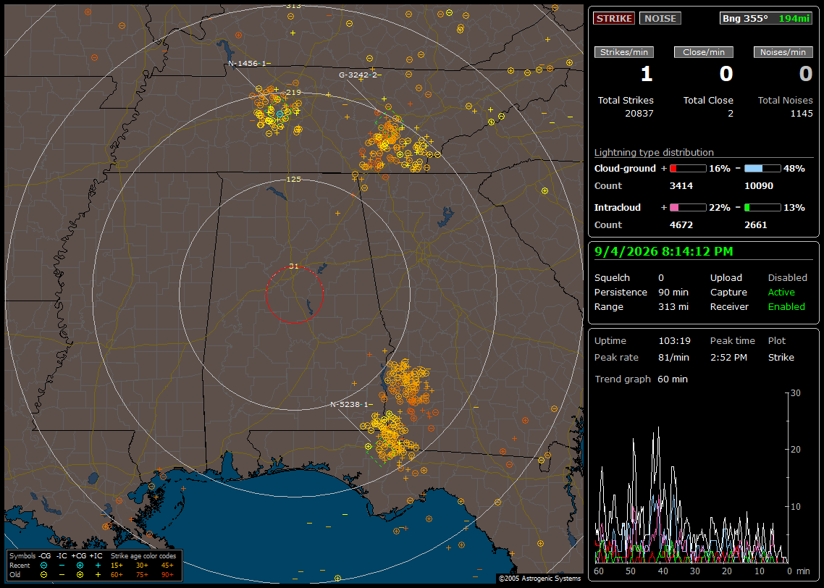The height and width of the screenshot is (588, 824).
Task: Click storm cell label N-5238-1
Action: tap(349, 405)
